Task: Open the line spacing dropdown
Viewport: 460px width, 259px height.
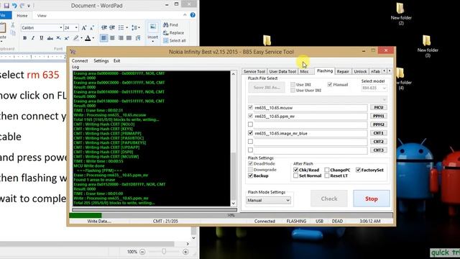Action: coord(136,27)
